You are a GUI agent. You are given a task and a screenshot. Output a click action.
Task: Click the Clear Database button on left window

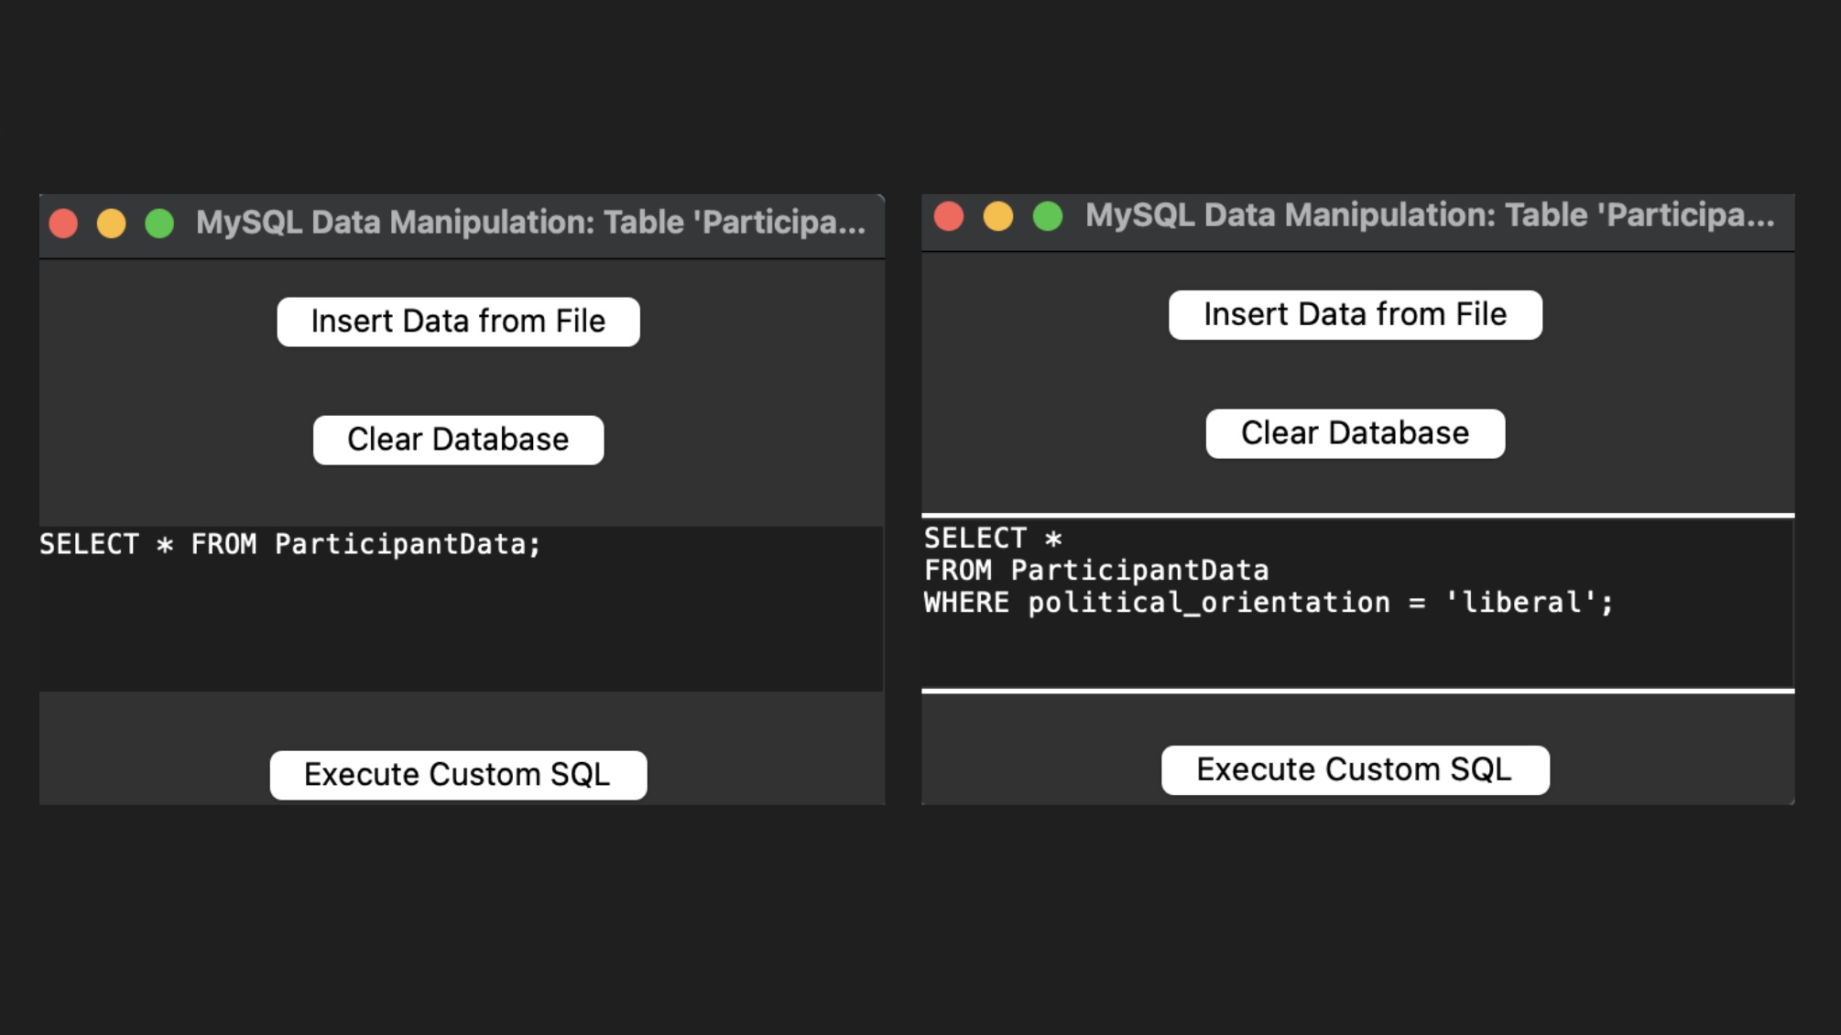tap(458, 439)
